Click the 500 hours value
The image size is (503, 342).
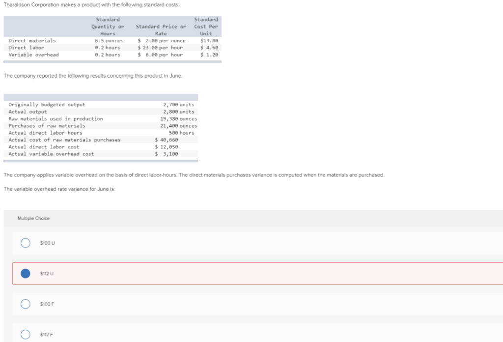click(x=182, y=133)
